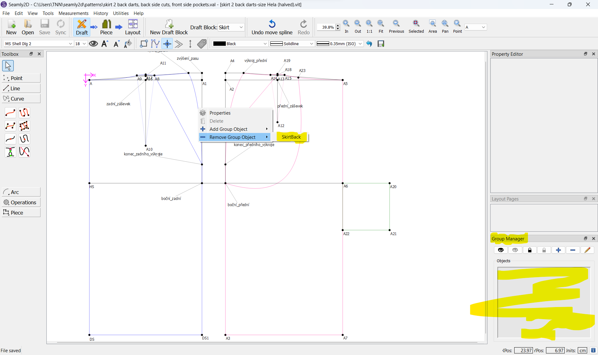Click Zoom In magnifier icon
The image size is (598, 355).
[x=346, y=24]
